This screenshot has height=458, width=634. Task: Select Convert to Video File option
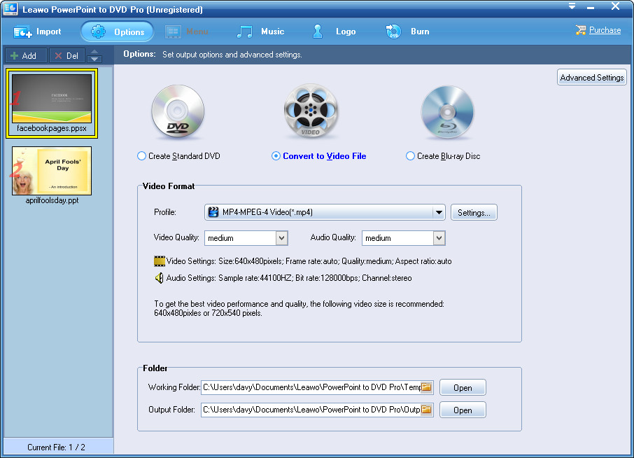click(276, 156)
